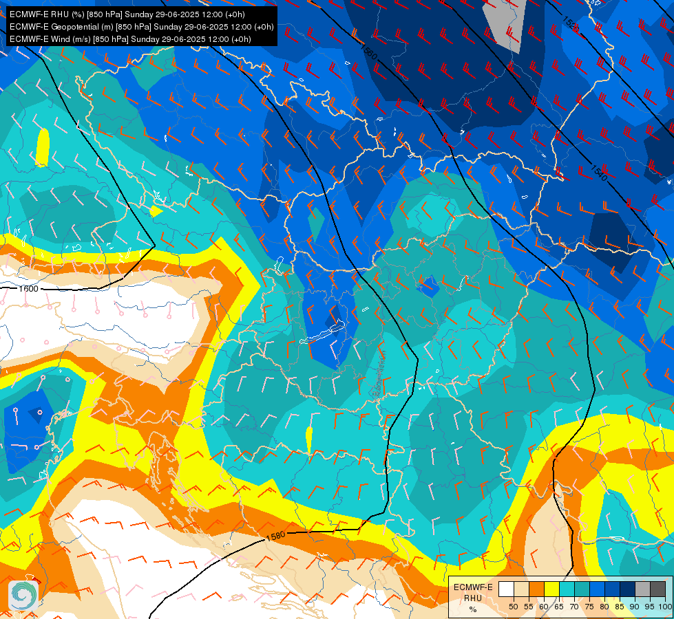Click the legend value 65
This screenshot has width=674, height=619.
click(x=559, y=607)
